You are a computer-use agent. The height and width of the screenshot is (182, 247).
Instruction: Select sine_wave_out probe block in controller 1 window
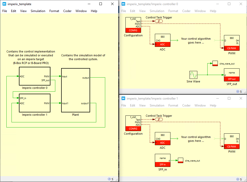180,160
